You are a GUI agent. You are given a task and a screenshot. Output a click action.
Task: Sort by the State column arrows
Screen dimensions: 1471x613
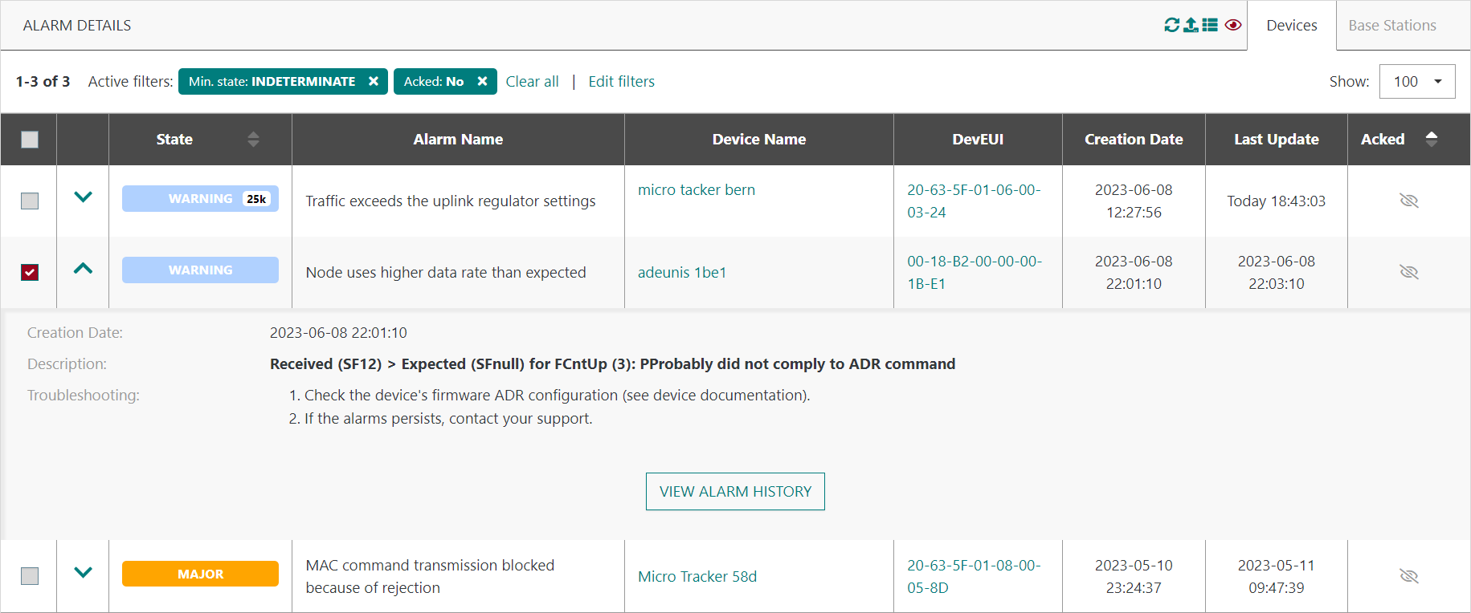pyautogui.click(x=253, y=139)
